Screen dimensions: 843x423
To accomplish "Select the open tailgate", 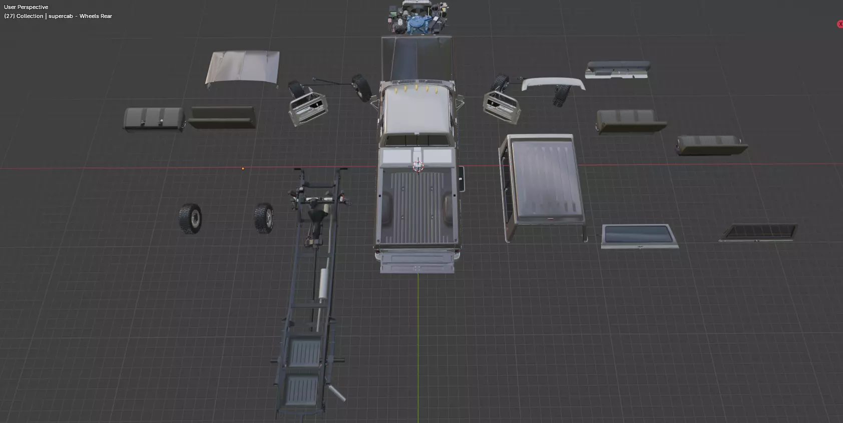I will click(417, 262).
